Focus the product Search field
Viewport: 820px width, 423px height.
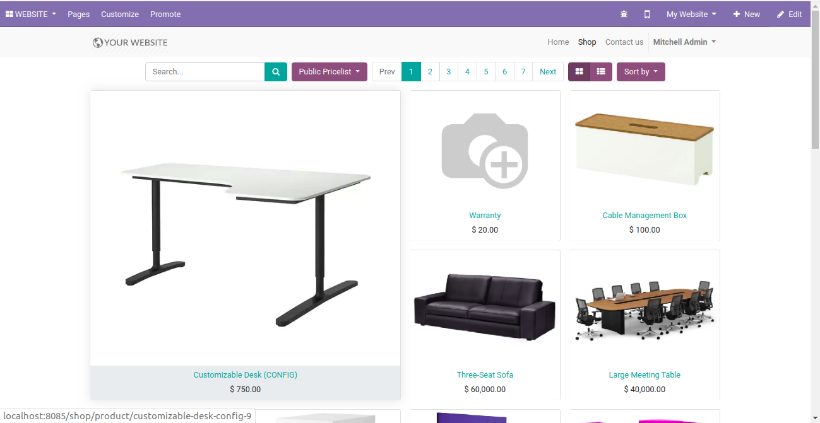point(205,72)
